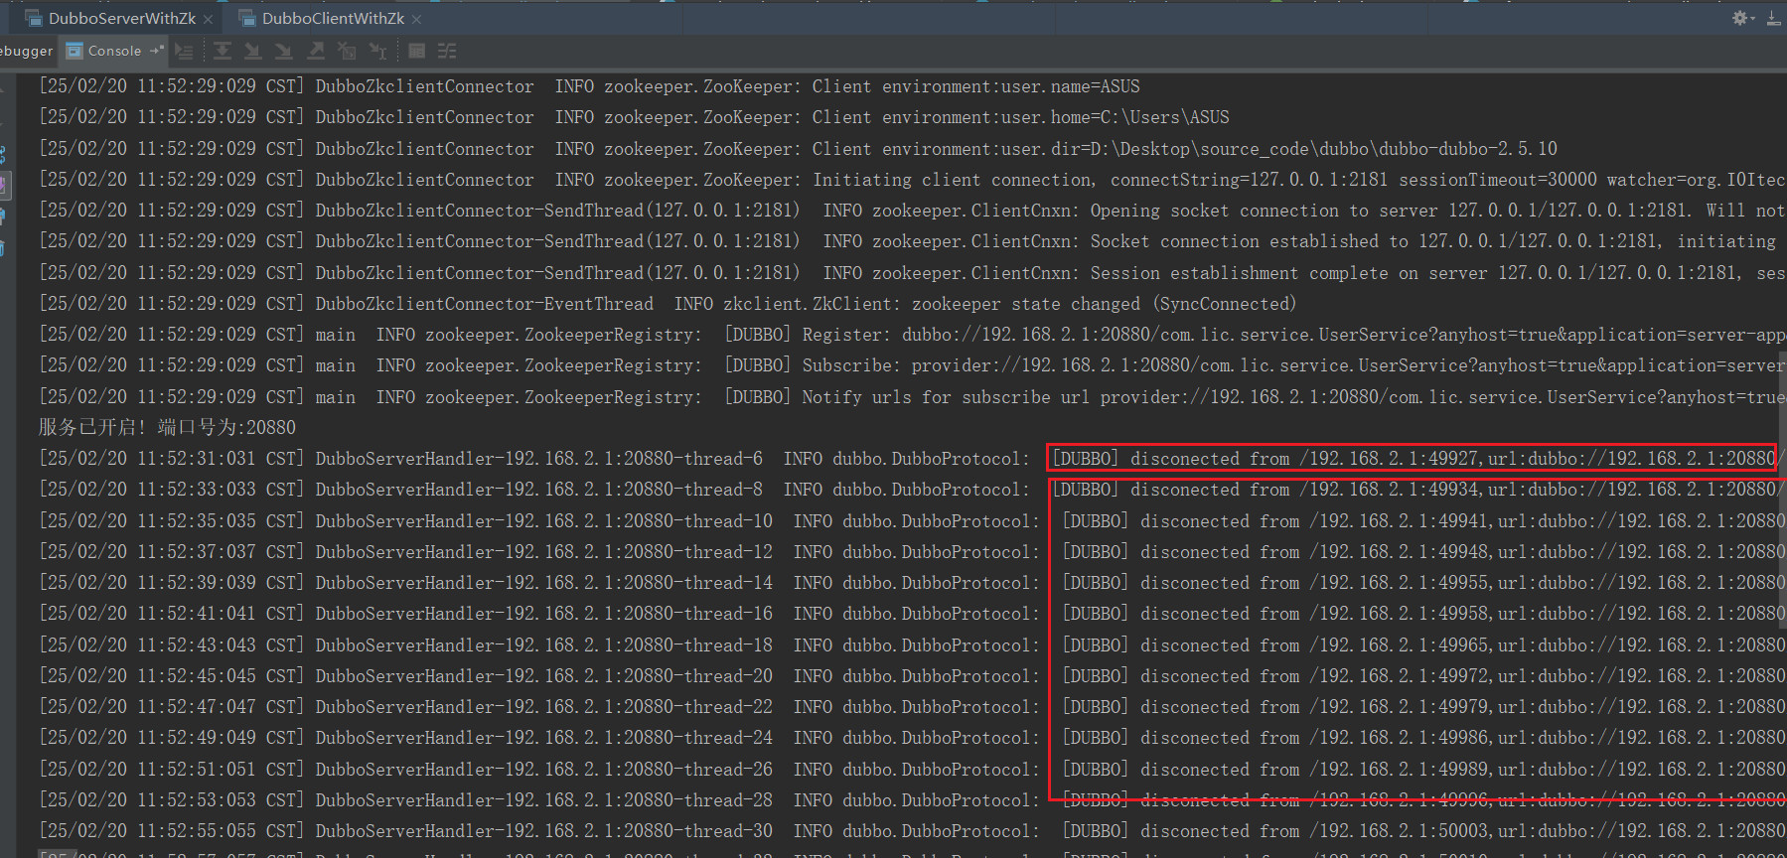The width and height of the screenshot is (1787, 858).
Task: Click the 'Opening socket connection' log line
Action: click(912, 211)
